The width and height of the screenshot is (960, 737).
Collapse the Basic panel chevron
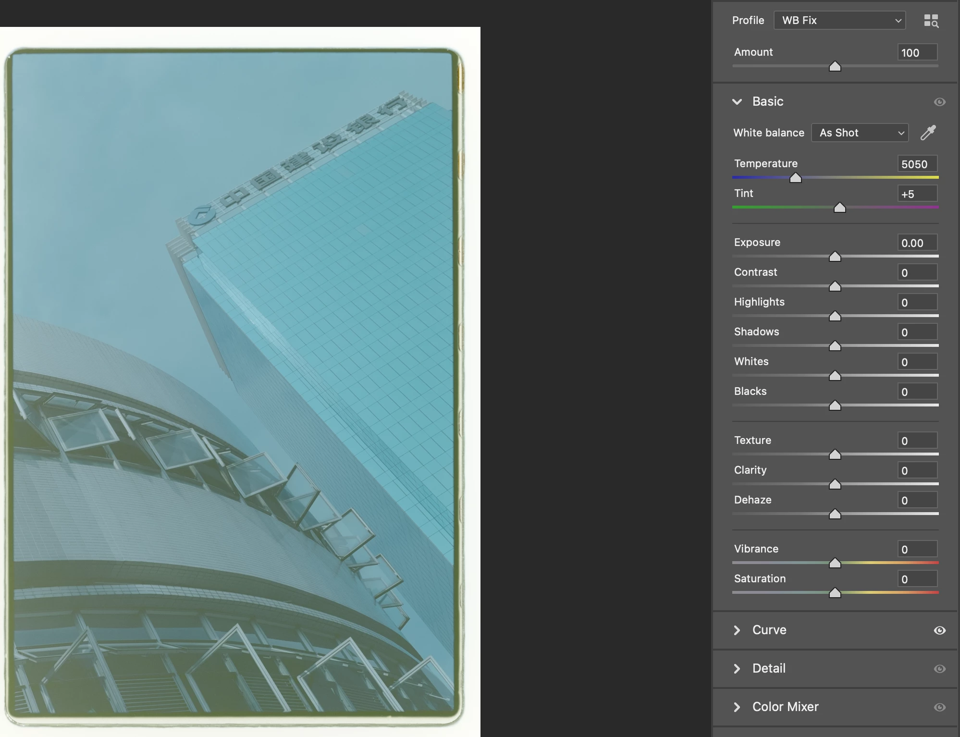pos(737,102)
